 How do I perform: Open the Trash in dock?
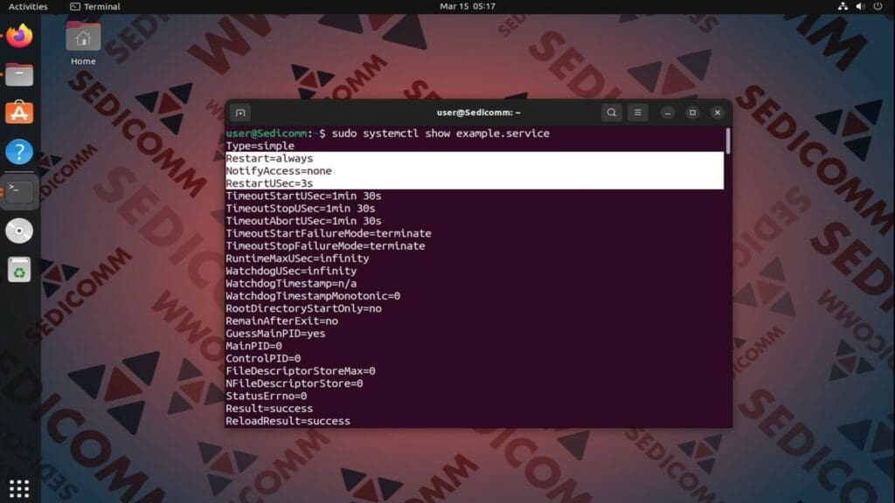(19, 270)
